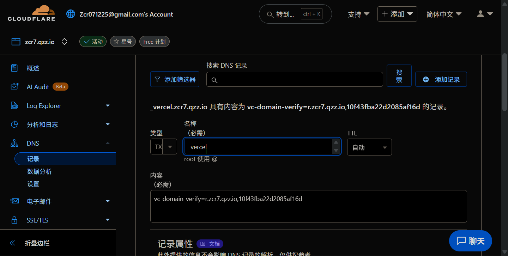508x256 pixels.
Task: Open the 聊天 chat button
Action: tap(471, 241)
